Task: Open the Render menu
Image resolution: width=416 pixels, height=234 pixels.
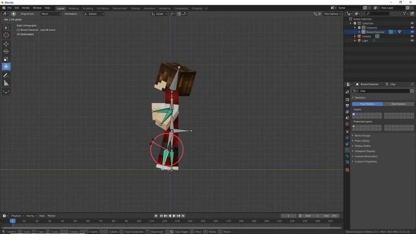Action: 26,8
